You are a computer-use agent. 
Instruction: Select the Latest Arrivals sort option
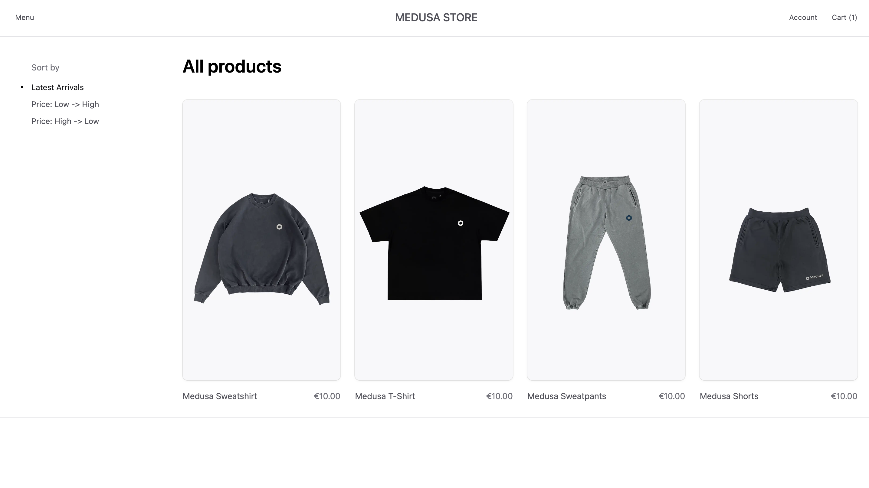[x=57, y=87]
